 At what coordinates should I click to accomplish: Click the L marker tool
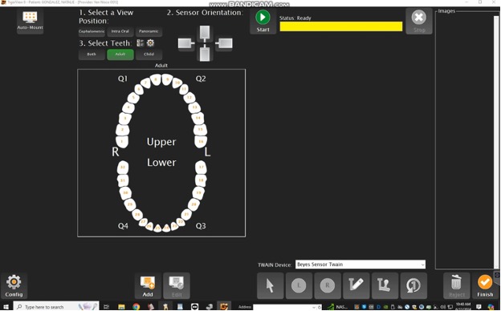click(x=299, y=286)
